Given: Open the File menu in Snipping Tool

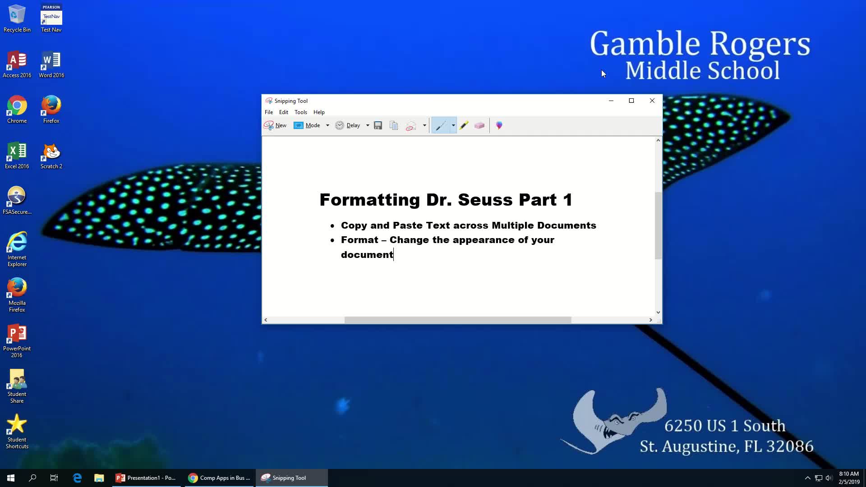Looking at the screenshot, I should [269, 112].
